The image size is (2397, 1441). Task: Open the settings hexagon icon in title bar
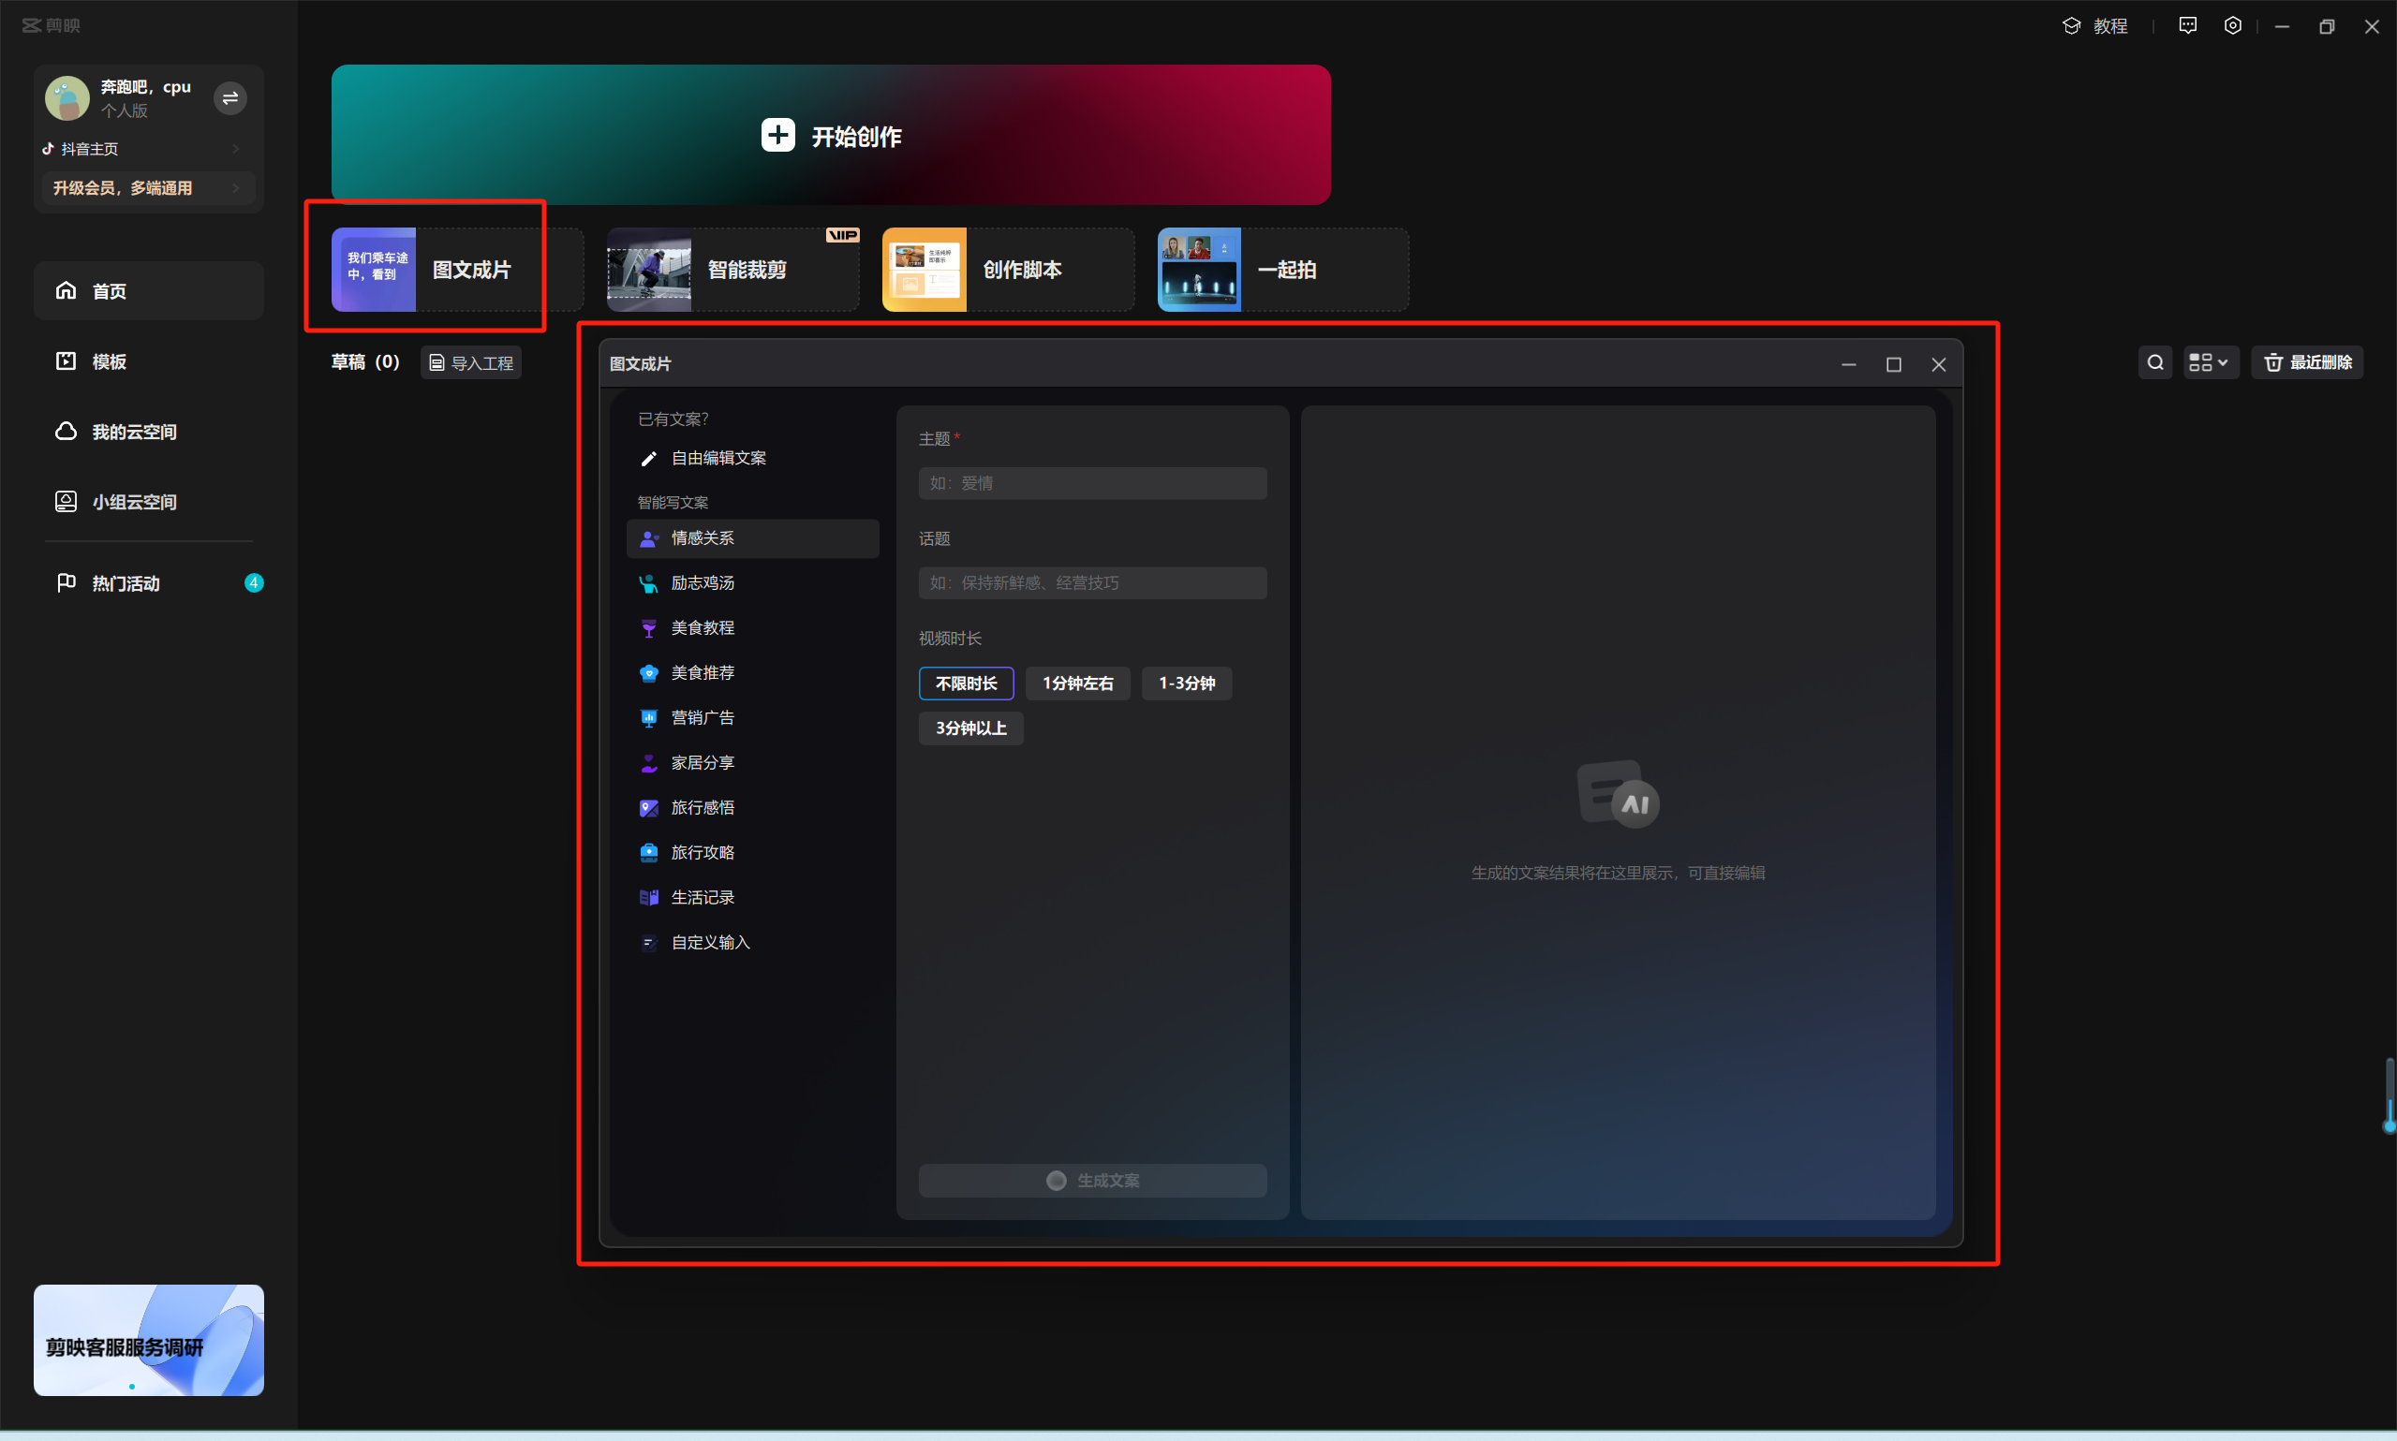coord(2232,26)
